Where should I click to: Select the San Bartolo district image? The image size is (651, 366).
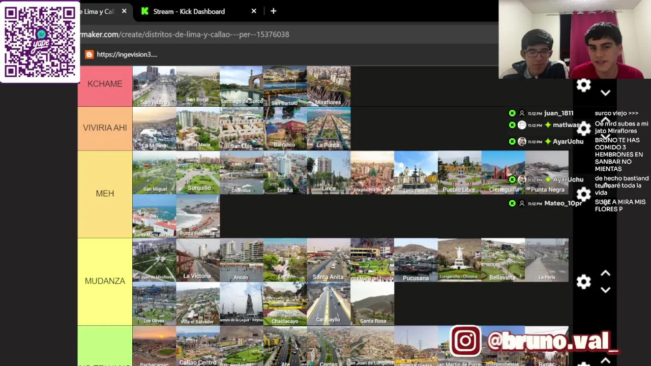[x=285, y=86]
